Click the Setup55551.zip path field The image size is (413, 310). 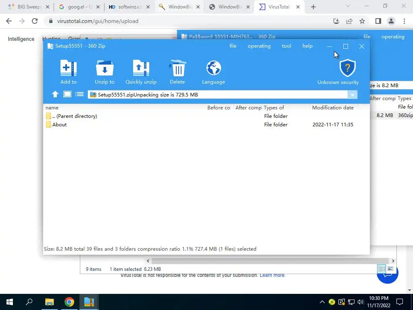click(x=218, y=94)
